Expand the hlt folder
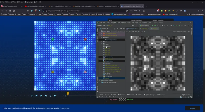205x112 pixels. (102, 42)
